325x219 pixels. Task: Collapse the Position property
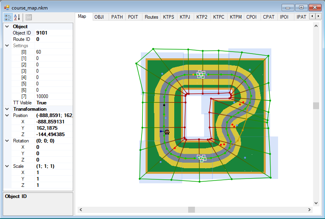click(x=7, y=115)
